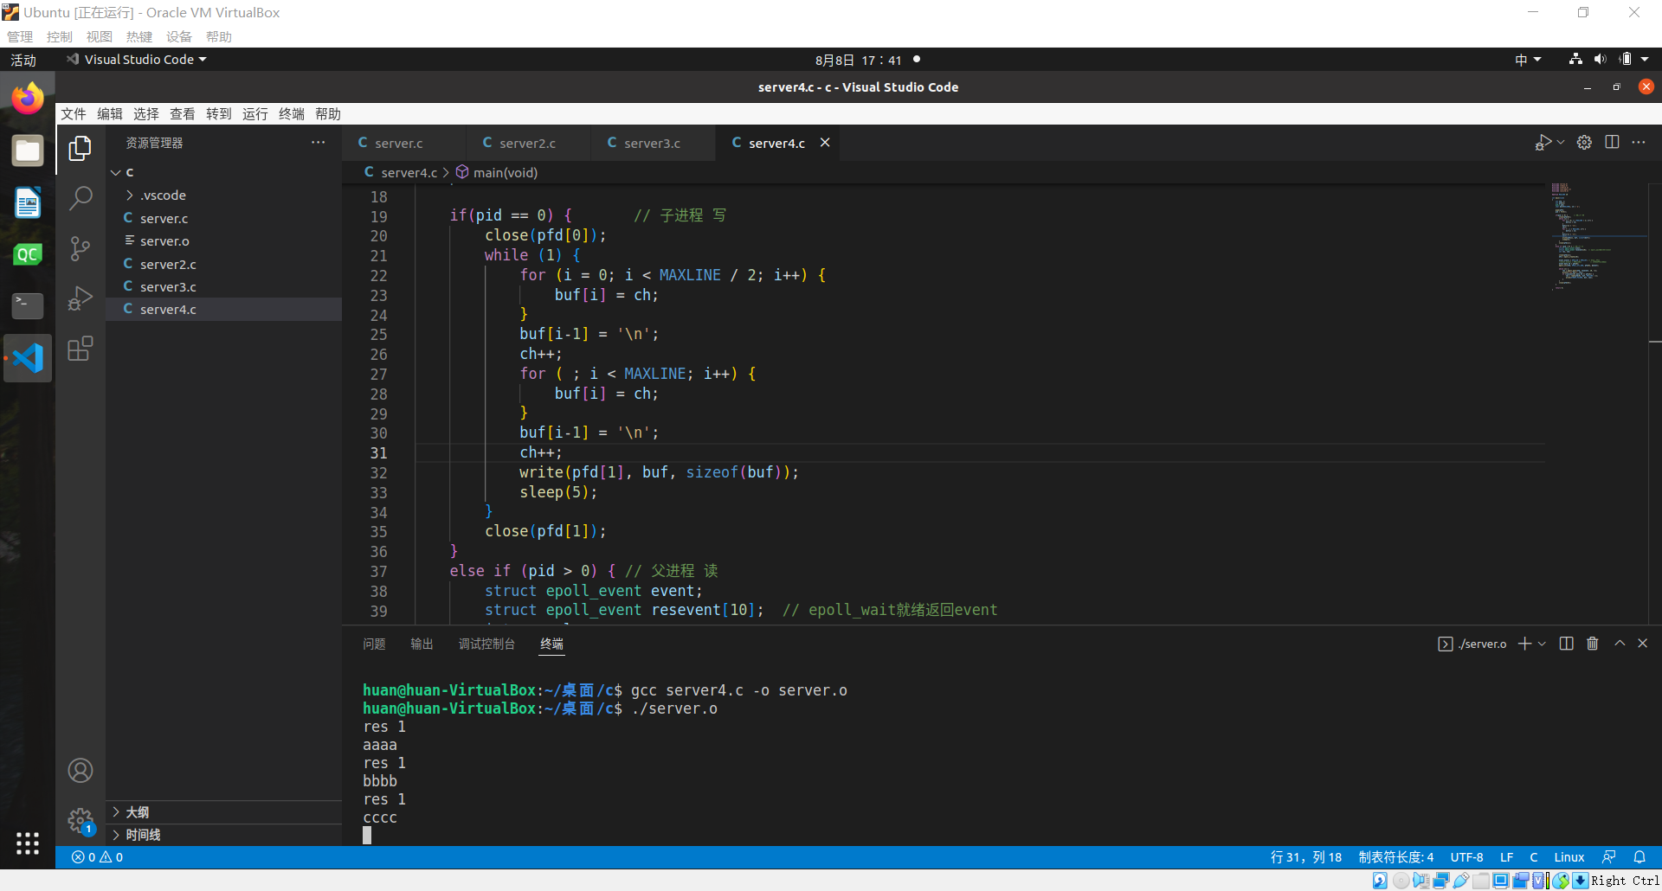Close the terminal panel
1662x891 pixels.
tap(1643, 644)
